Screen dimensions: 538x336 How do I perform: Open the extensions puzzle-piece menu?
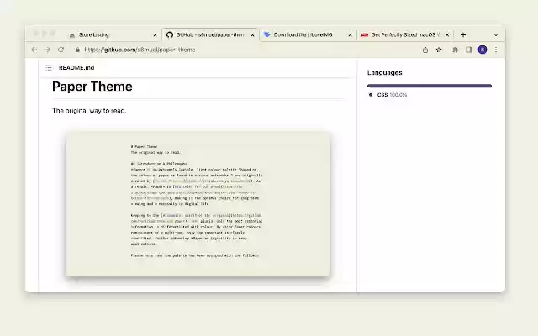(456, 50)
